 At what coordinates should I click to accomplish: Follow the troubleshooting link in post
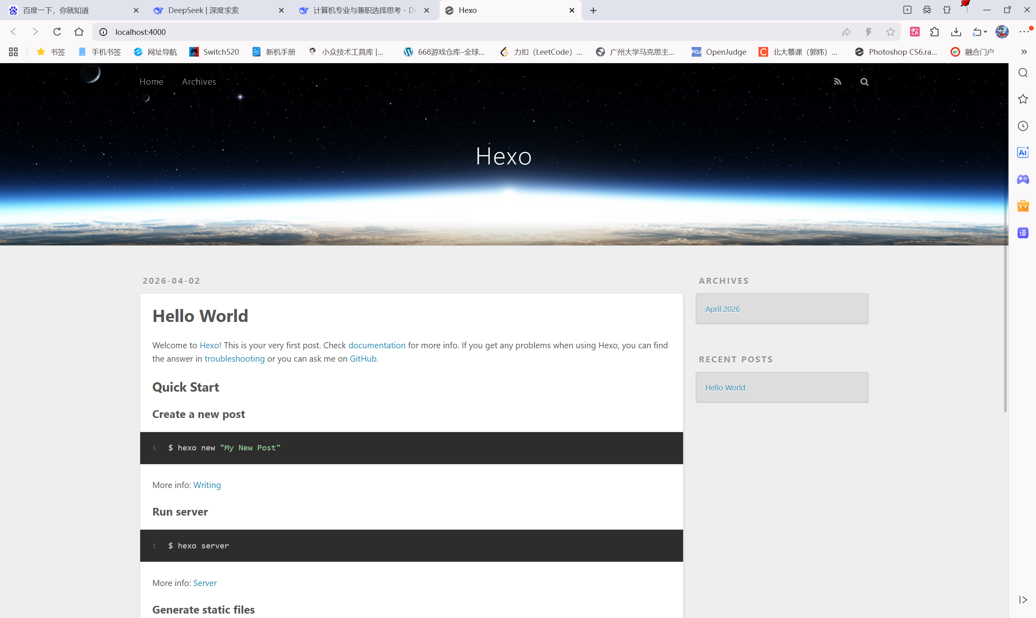click(234, 358)
